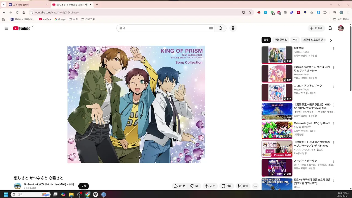Save the video to a playlist
Viewport: 352px width, 198px height.
pyautogui.click(x=226, y=186)
